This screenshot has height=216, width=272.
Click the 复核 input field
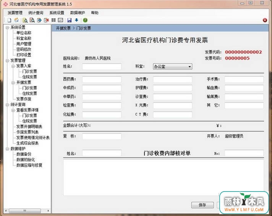(x=102, y=136)
